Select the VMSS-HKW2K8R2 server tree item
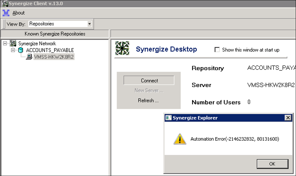The height and width of the screenshot is (176, 296). pyautogui.click(x=54, y=57)
